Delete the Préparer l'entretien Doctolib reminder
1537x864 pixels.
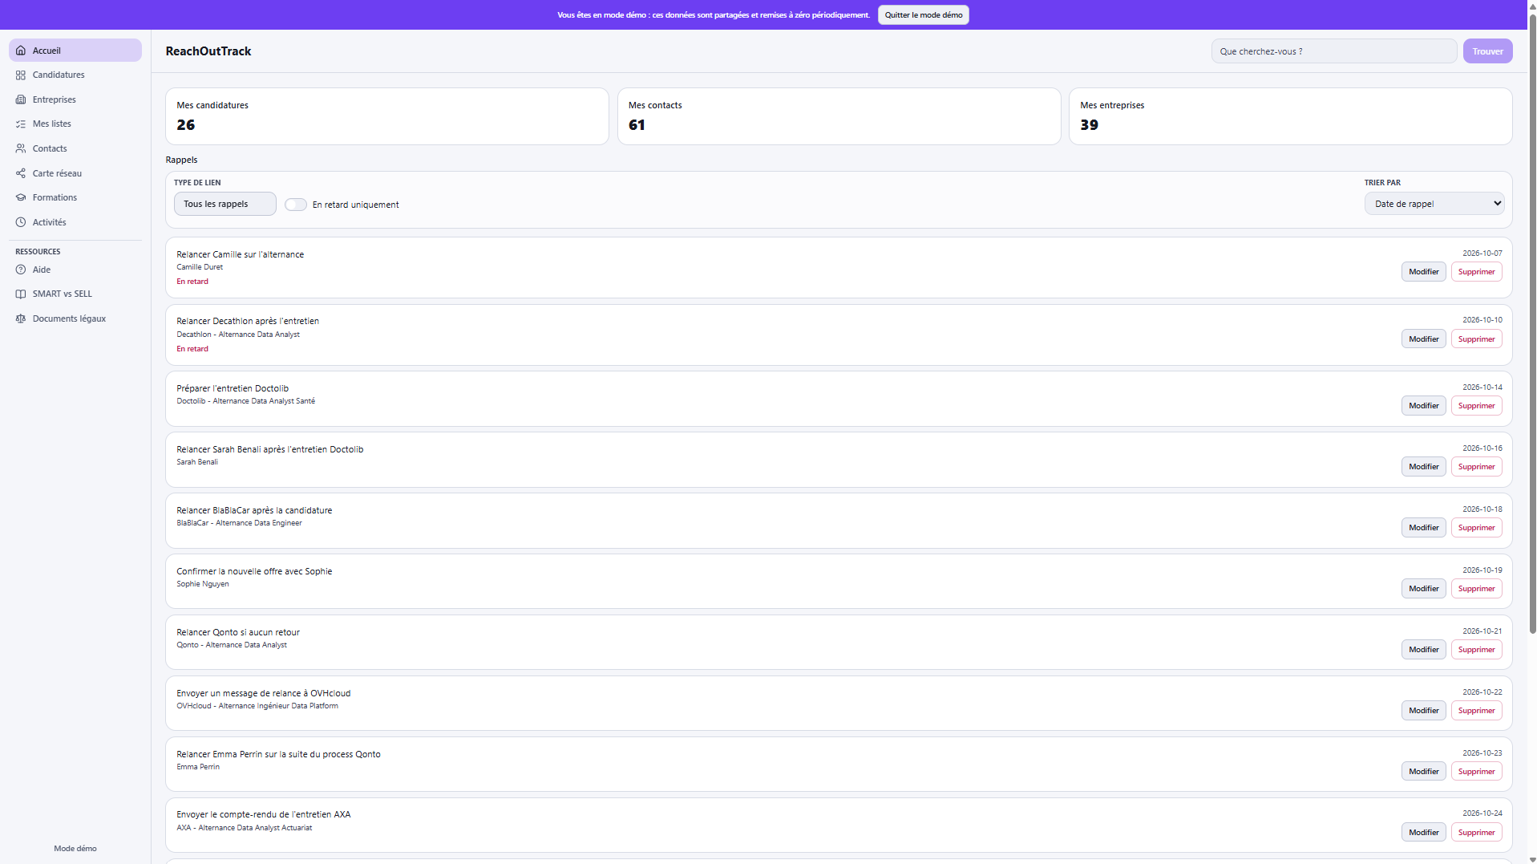coord(1476,406)
